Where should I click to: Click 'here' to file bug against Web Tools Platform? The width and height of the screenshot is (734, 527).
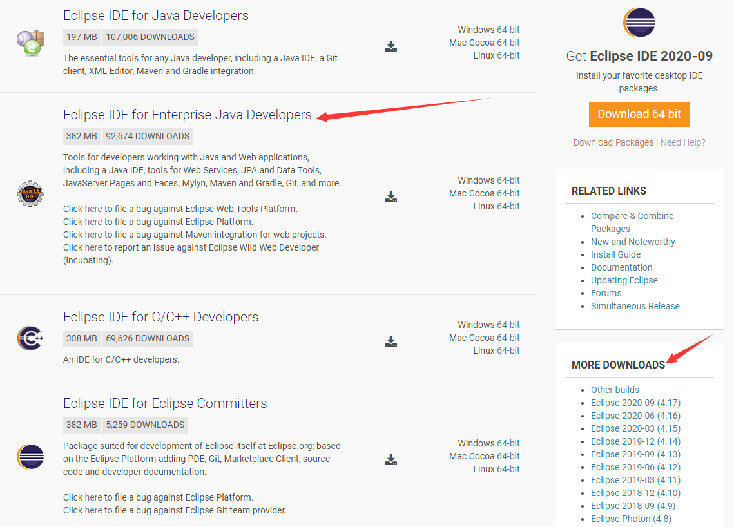(x=93, y=209)
